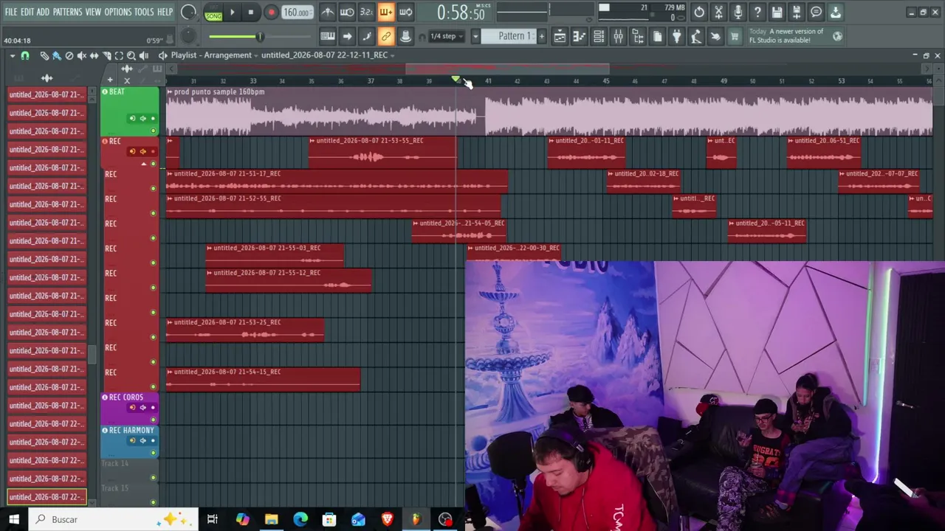Click the one-click audio recording microphone icon

(x=738, y=13)
